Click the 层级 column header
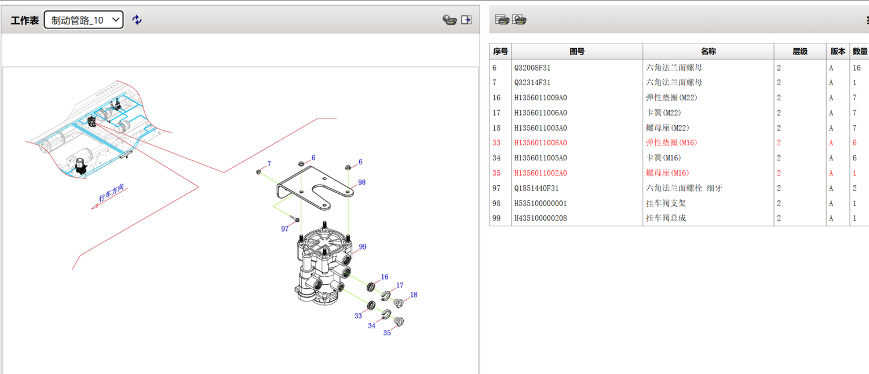This screenshot has height=374, width=869. 799,52
